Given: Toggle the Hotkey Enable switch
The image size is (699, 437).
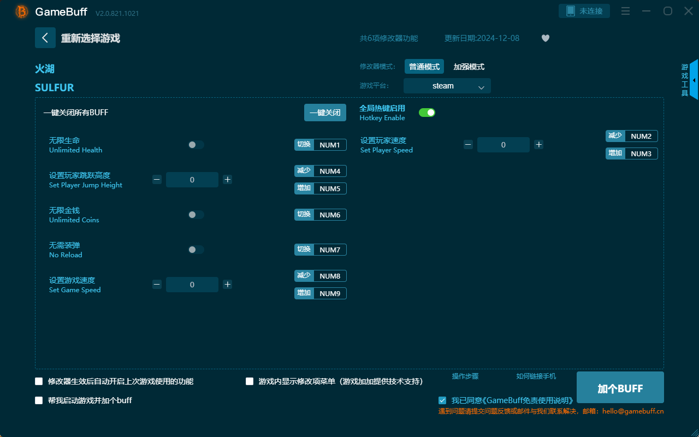Looking at the screenshot, I should (426, 112).
